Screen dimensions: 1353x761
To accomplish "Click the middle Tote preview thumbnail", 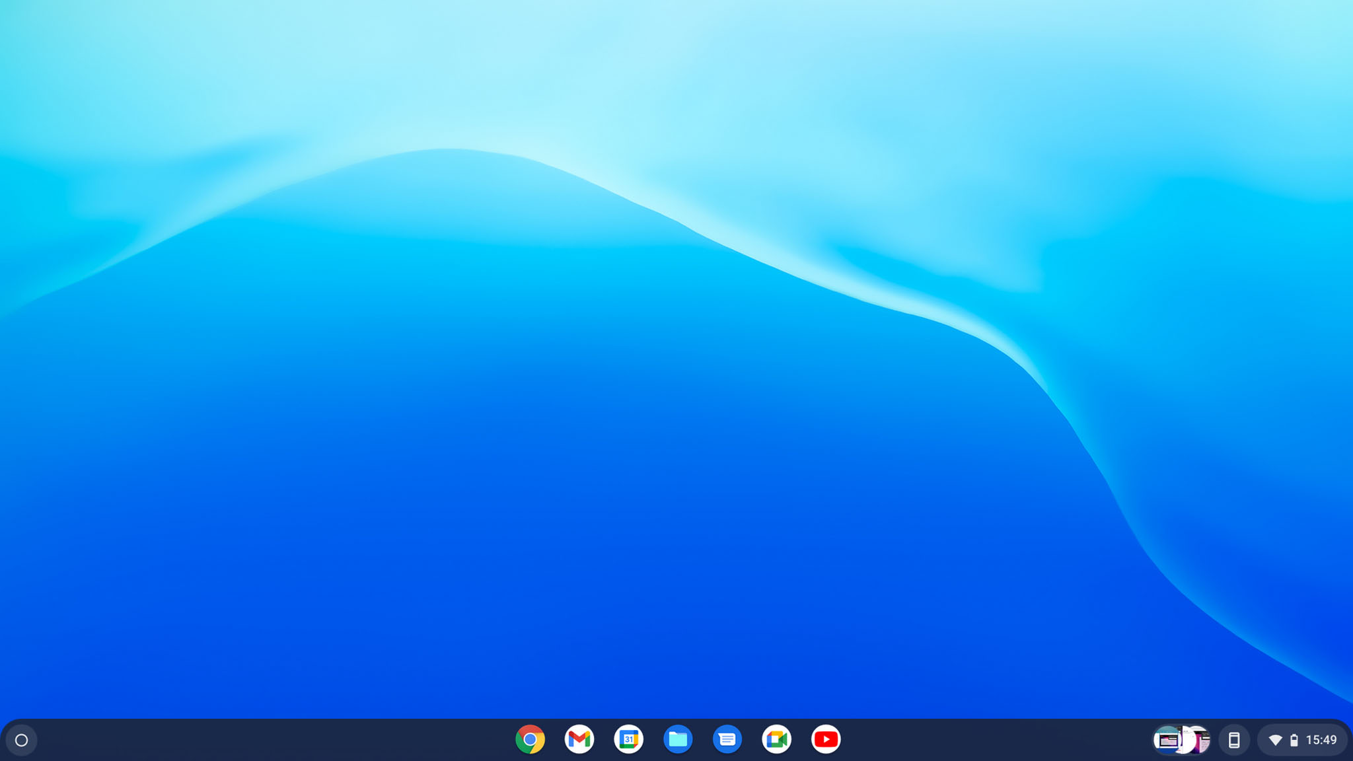I will tap(1186, 741).
